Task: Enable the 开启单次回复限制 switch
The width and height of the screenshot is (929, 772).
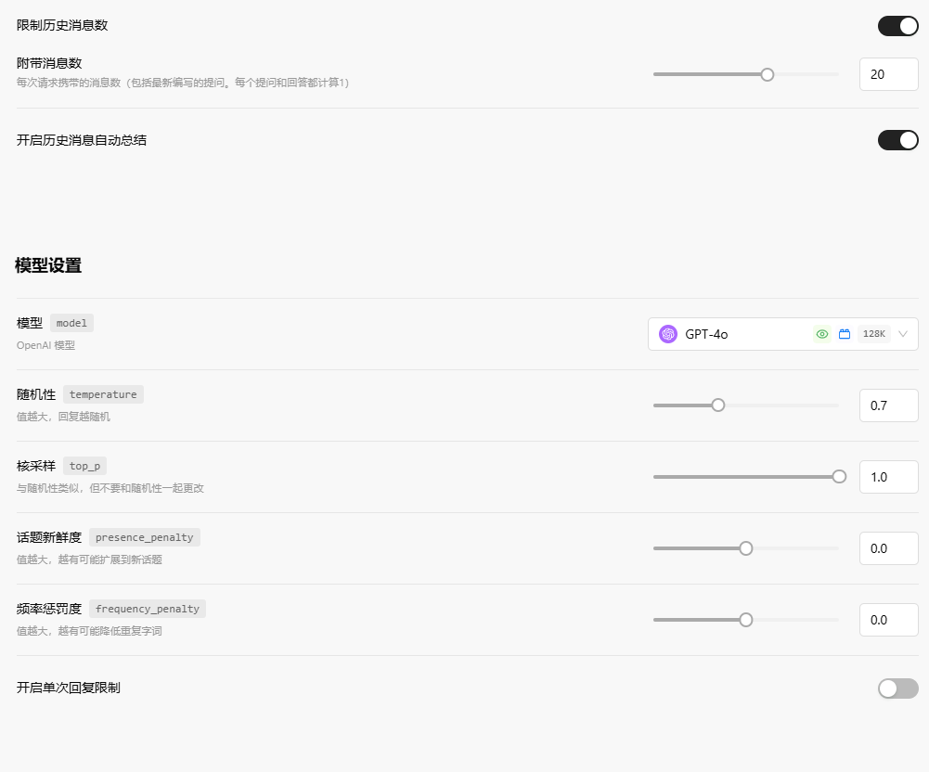Action: [897, 688]
